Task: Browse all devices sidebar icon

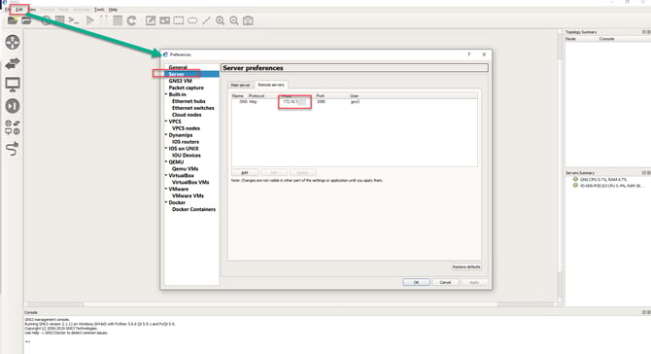Action: [x=13, y=127]
